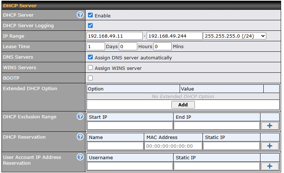Click the Username field for IP reservation
Screen dimensions: 284x173
[130, 166]
